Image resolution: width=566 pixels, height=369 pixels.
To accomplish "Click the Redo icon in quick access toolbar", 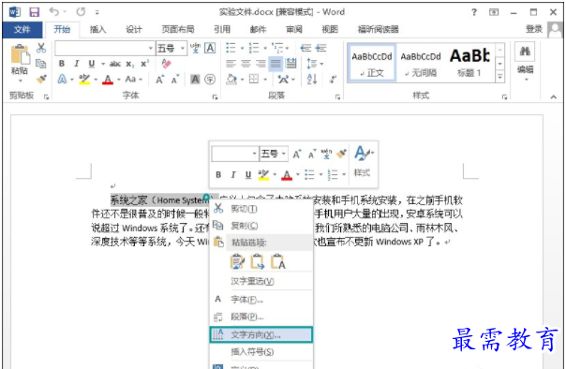I will (81, 12).
